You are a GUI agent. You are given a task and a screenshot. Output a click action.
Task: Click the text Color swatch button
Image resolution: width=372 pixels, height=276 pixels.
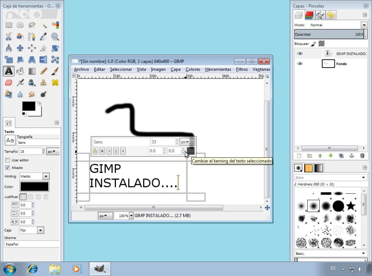pos(34,187)
